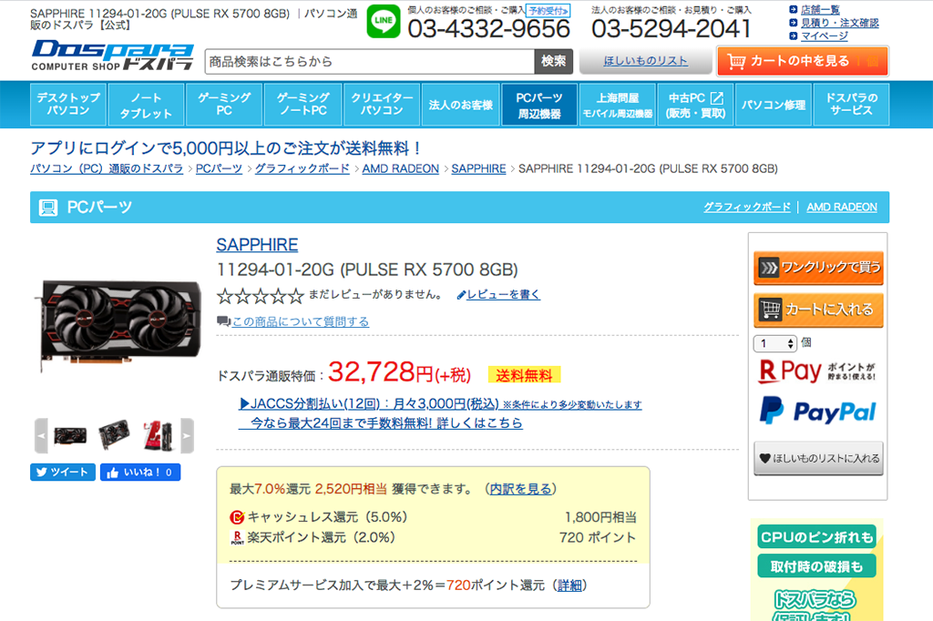Open 店舗一覧 link
Screen dimensions: 933x621
819,9
